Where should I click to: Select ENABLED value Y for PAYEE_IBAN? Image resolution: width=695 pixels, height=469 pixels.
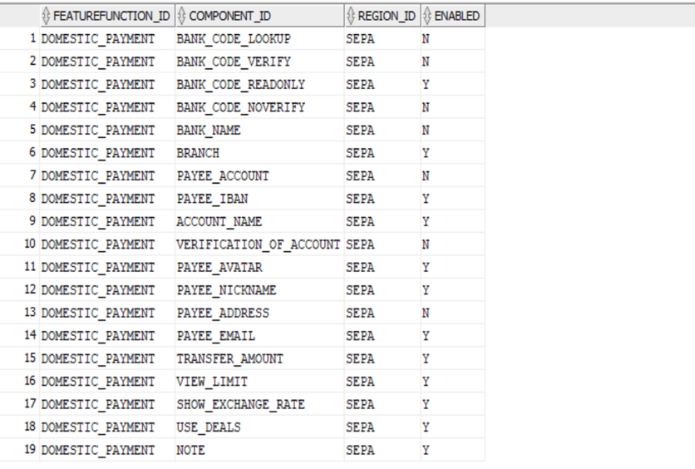point(453,199)
